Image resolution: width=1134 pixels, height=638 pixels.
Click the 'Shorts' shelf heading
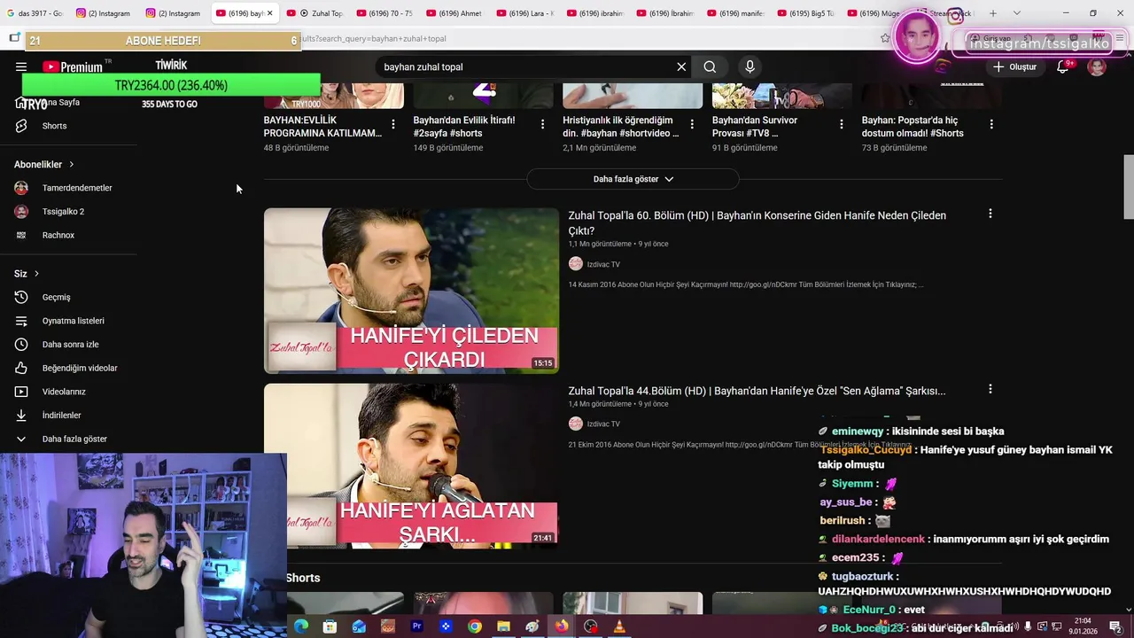click(303, 578)
